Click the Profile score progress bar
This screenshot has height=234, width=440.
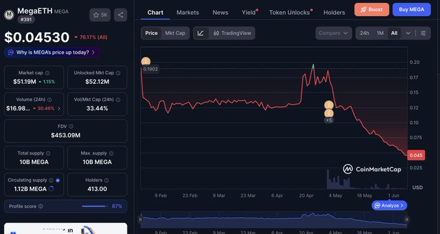pos(95,206)
